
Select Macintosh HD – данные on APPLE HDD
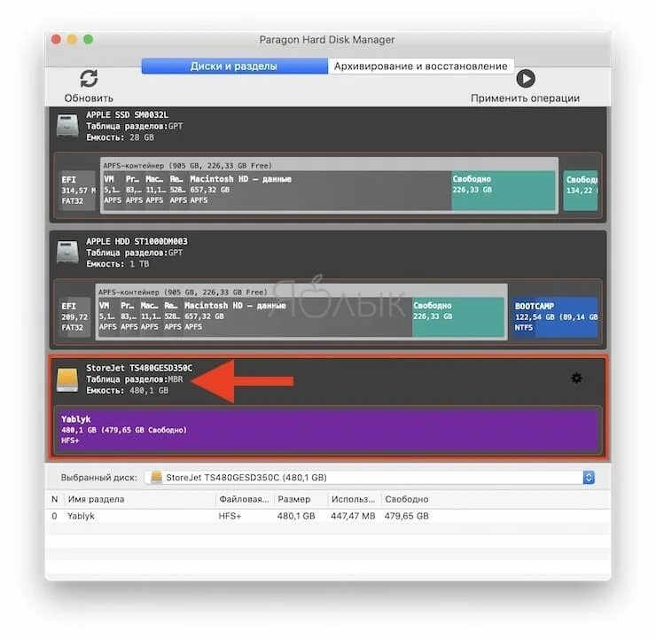pyautogui.click(x=298, y=317)
